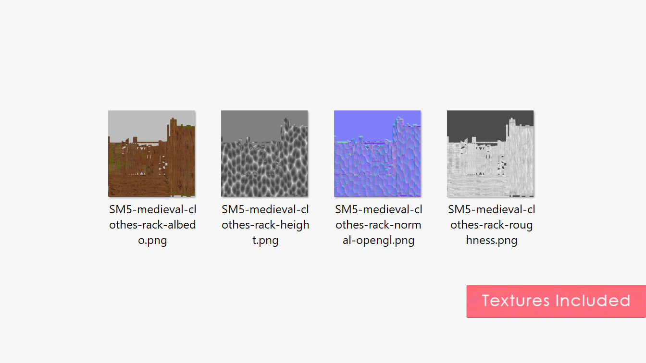Select the height map thumbnail
Image resolution: width=646 pixels, height=363 pixels.
click(264, 154)
